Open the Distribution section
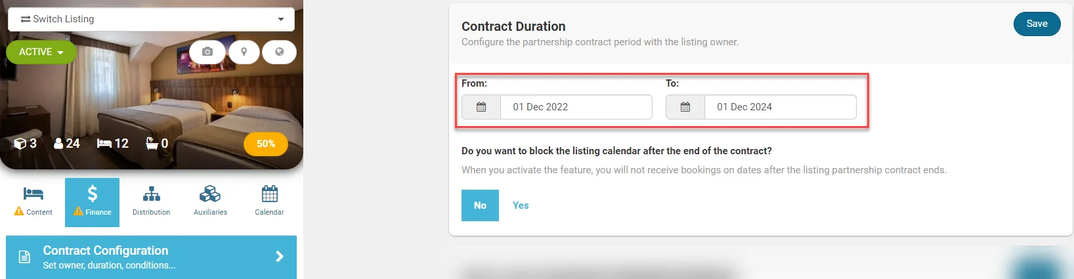The height and width of the screenshot is (279, 1074). 151,202
